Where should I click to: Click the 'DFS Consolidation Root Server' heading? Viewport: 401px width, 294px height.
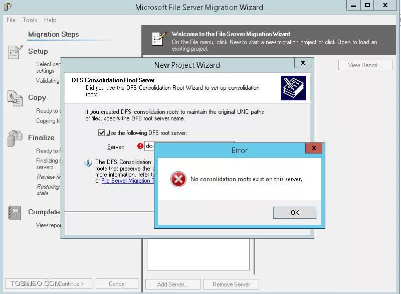pyautogui.click(x=113, y=80)
